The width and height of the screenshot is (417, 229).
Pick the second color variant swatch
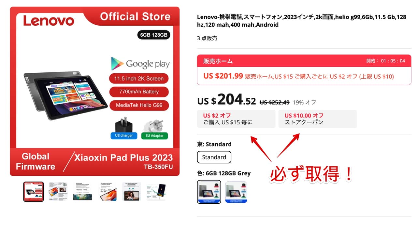pos(236,192)
